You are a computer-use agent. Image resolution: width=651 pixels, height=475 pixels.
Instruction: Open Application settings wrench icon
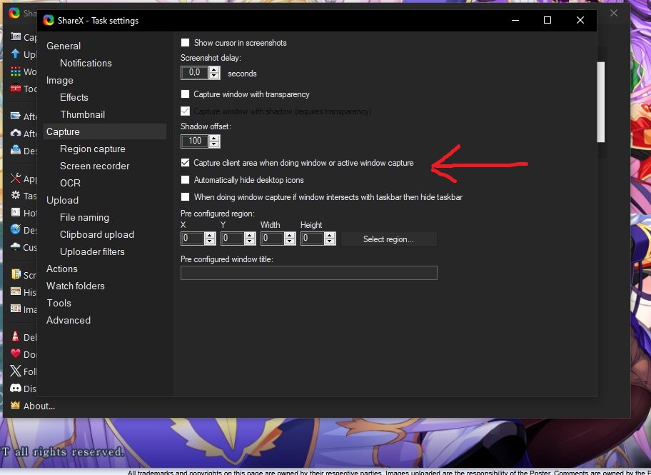(16, 179)
